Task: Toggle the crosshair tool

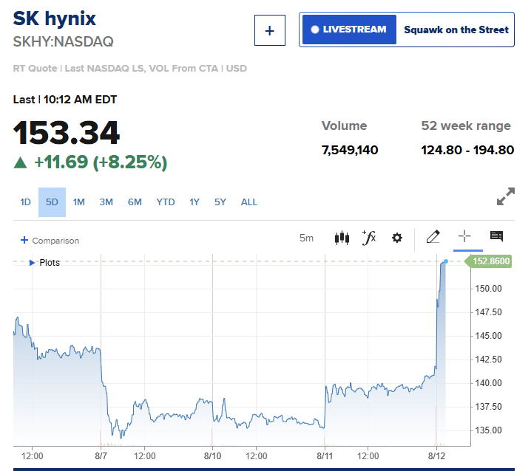Action: 464,236
